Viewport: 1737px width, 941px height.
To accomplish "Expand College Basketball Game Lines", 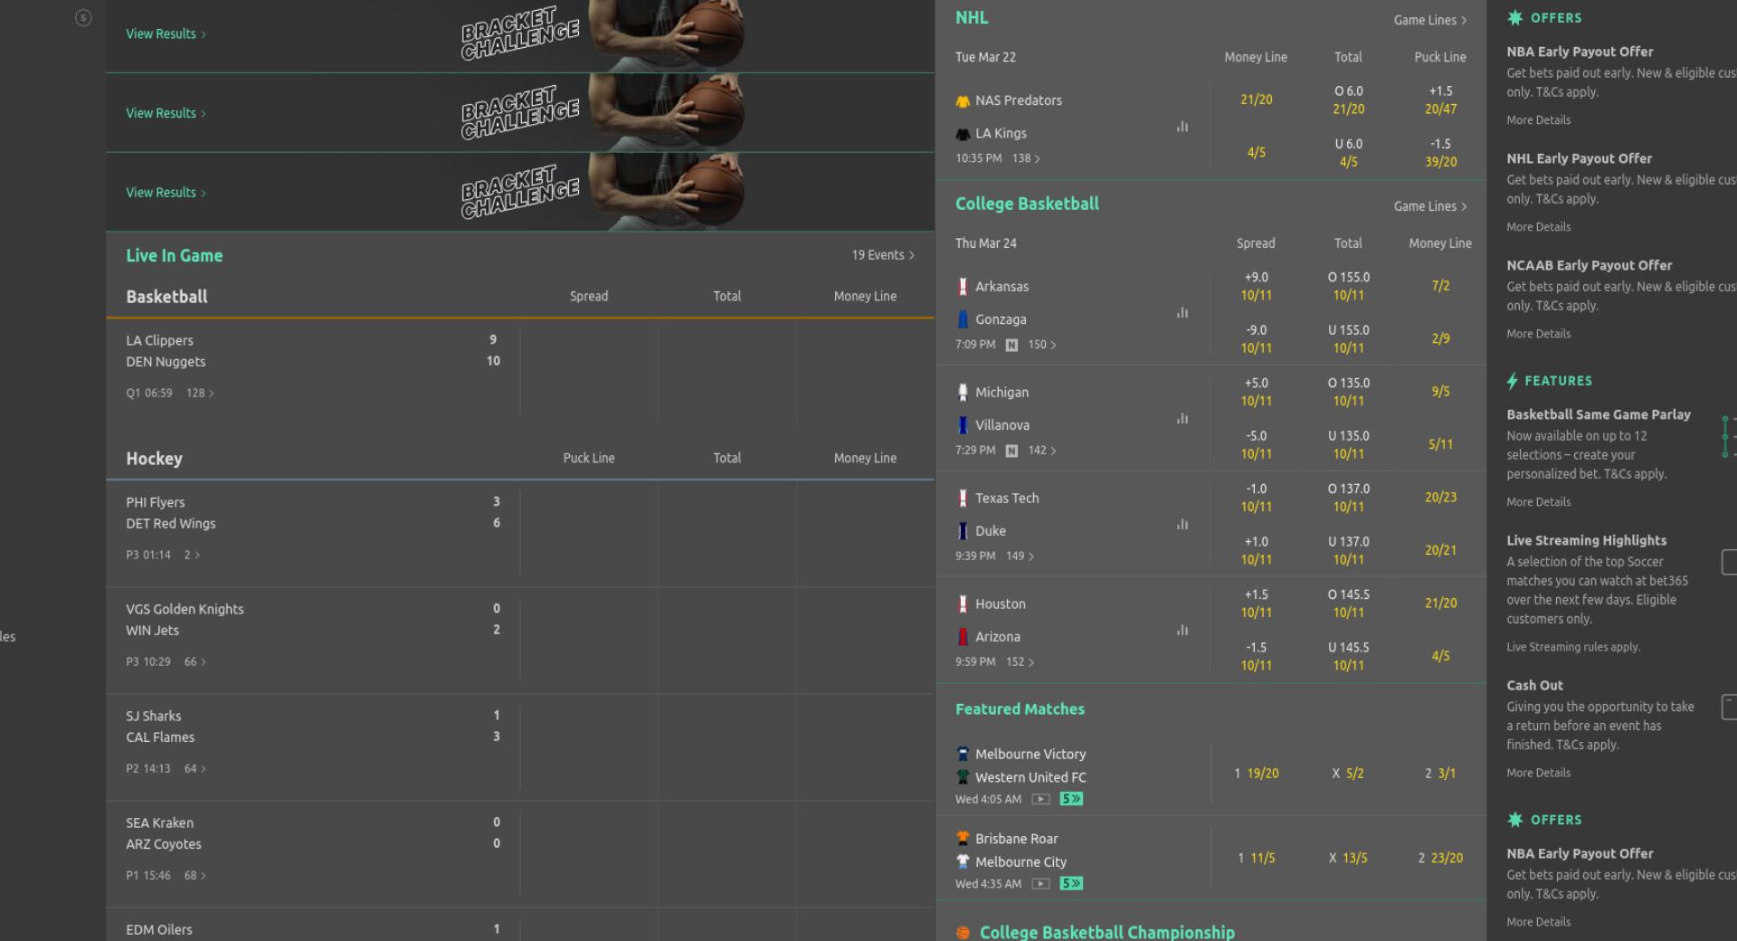I will [1430, 206].
